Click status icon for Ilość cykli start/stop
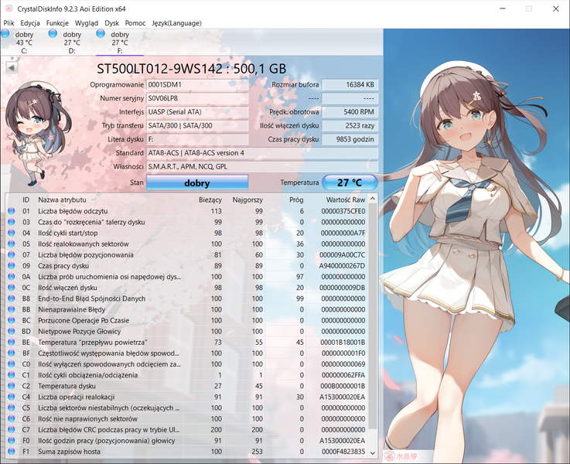This screenshot has width=570, height=464. pos(12,233)
